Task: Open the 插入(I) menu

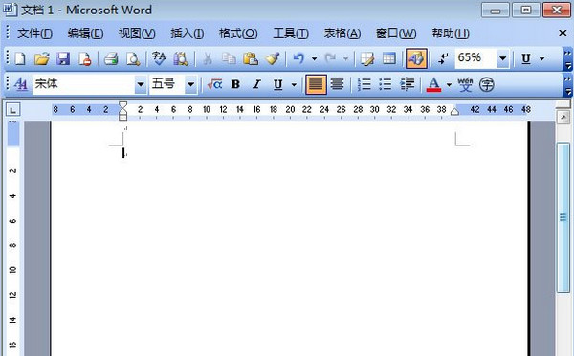Action: click(x=188, y=33)
